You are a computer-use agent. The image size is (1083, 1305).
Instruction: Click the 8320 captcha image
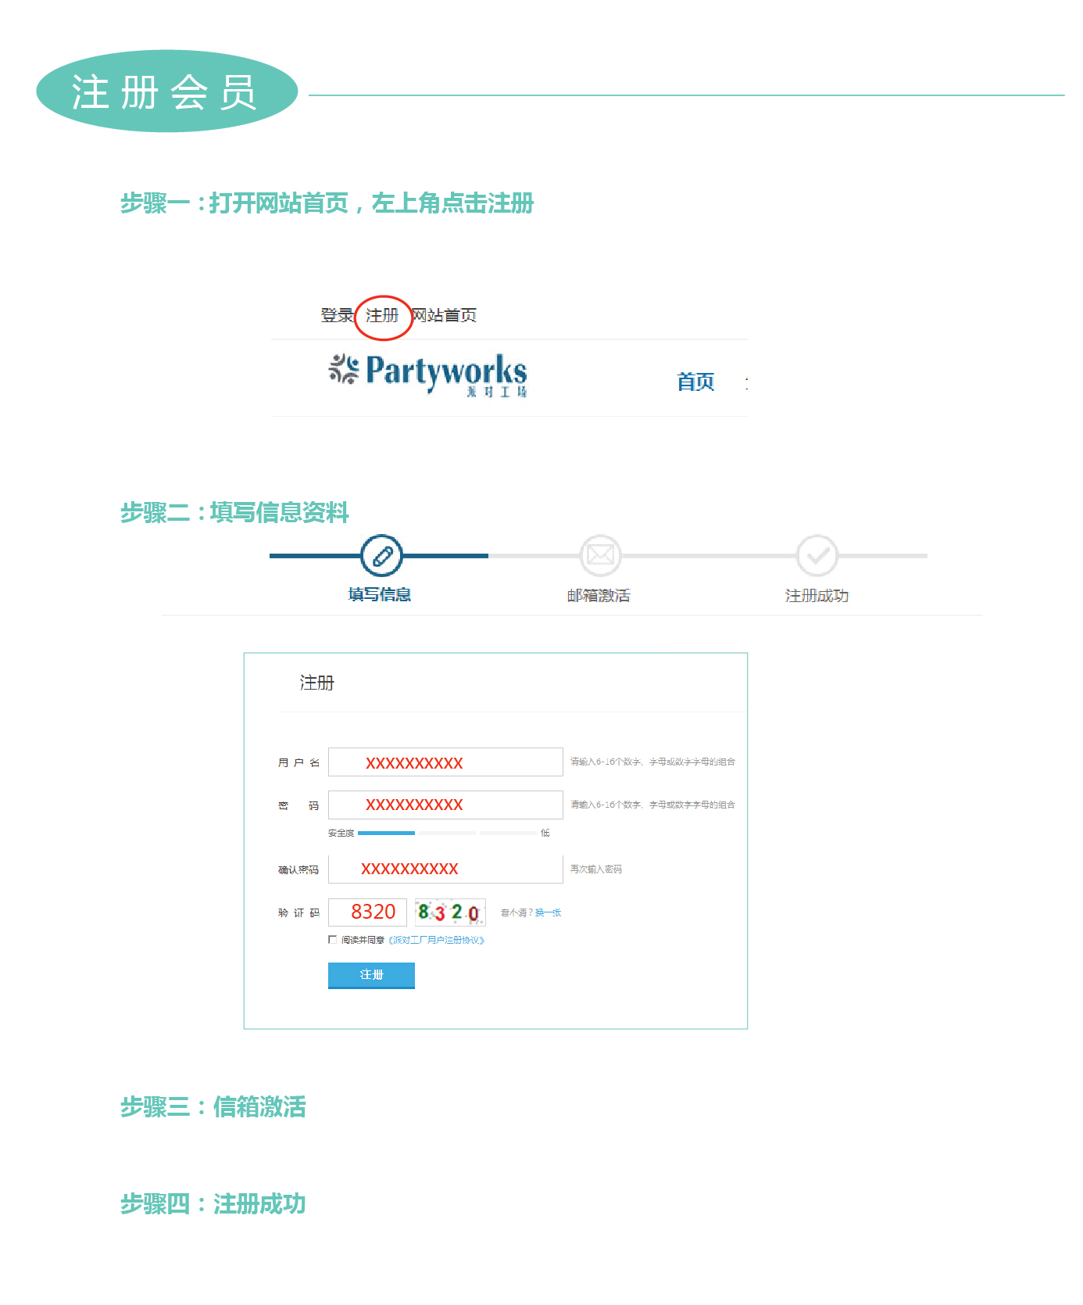(449, 912)
